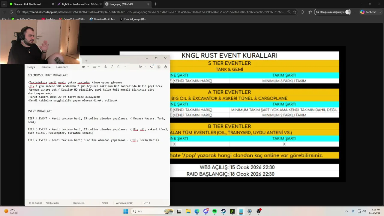The image size is (384, 216).
Task: Close the image.png browser tab
Action: [148, 4]
